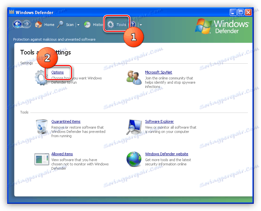Click the Microsoft SpyNet people icon
Image resolution: width=261 pixels, height=211 pixels.
134,77
